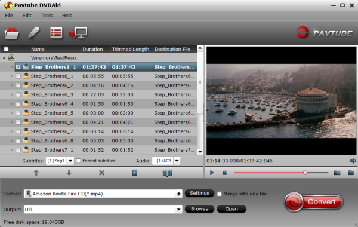This screenshot has width=358, height=227.
Task: Click the playback progress slider handle
Action: [305, 173]
